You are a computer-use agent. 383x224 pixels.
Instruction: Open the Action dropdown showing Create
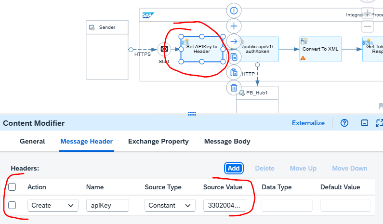[x=53, y=205]
